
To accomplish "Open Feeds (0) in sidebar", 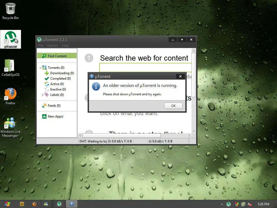I will pos(54,106).
